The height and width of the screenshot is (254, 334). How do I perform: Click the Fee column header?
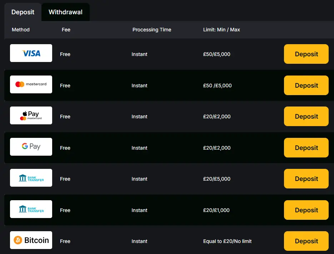pyautogui.click(x=66, y=30)
